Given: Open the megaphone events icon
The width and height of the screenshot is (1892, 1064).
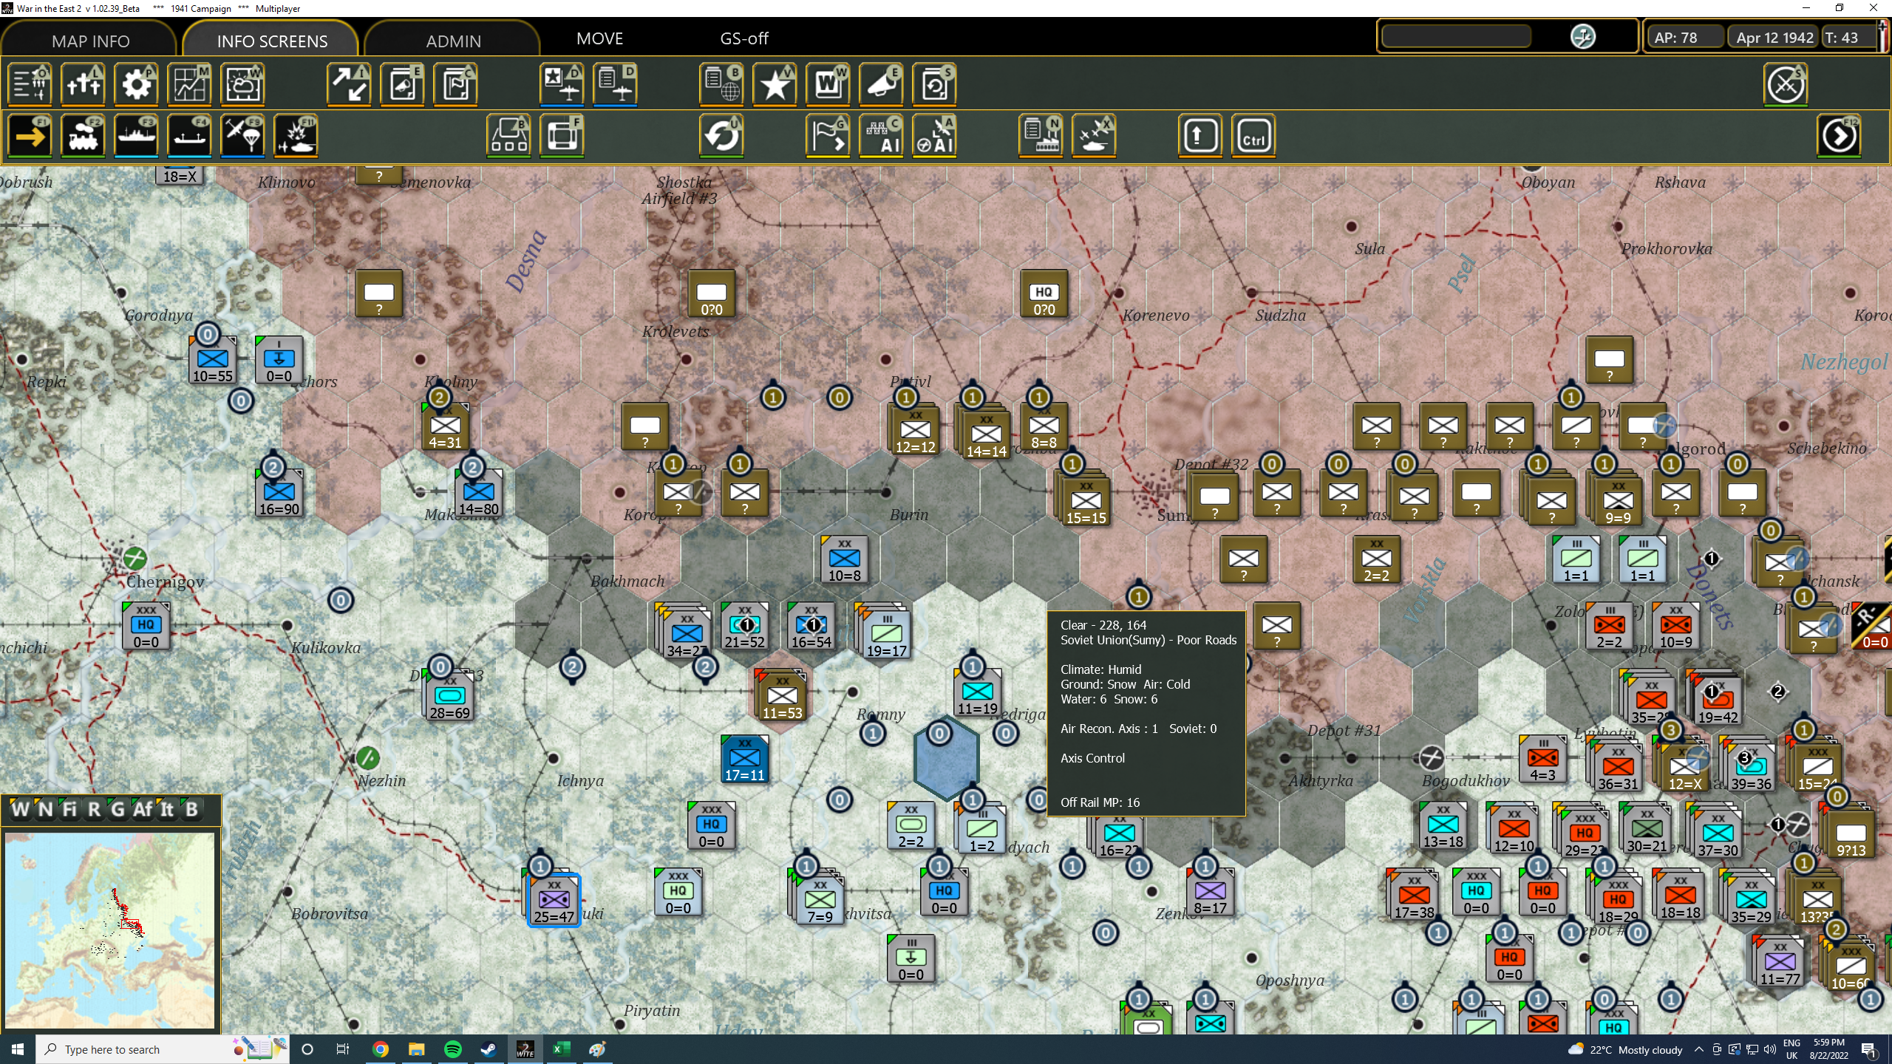Looking at the screenshot, I should [x=882, y=85].
